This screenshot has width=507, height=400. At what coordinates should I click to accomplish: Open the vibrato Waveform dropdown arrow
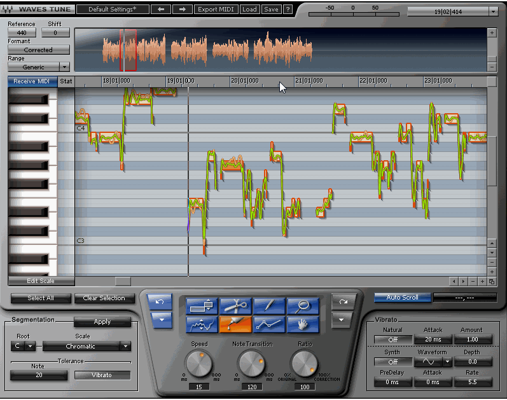point(447,361)
